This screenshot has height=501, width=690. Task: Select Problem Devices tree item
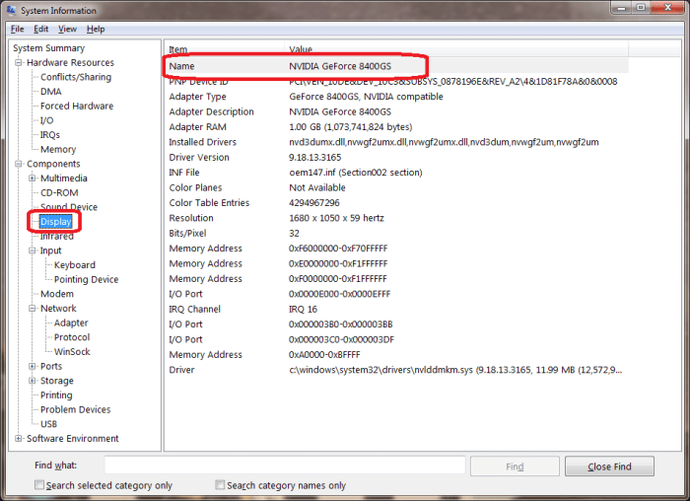coord(76,409)
